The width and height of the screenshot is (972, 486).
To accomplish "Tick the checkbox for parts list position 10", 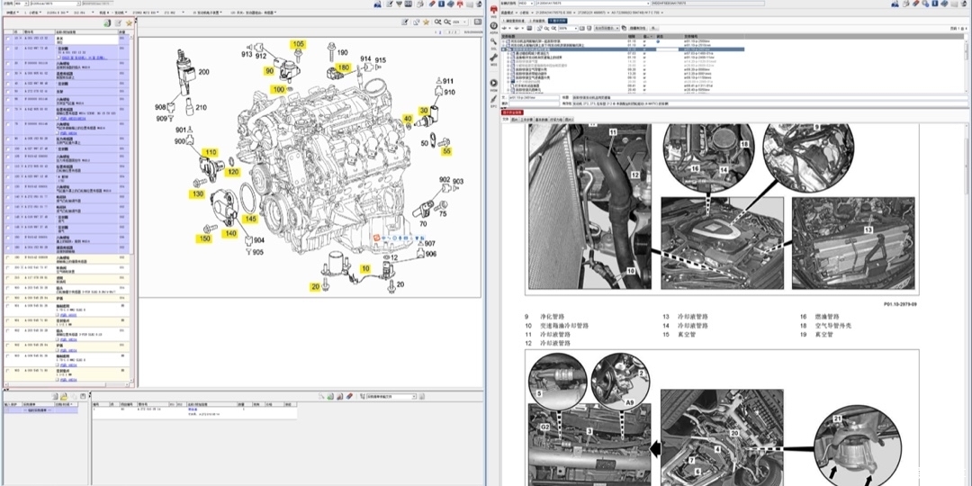I will pyautogui.click(x=8, y=39).
